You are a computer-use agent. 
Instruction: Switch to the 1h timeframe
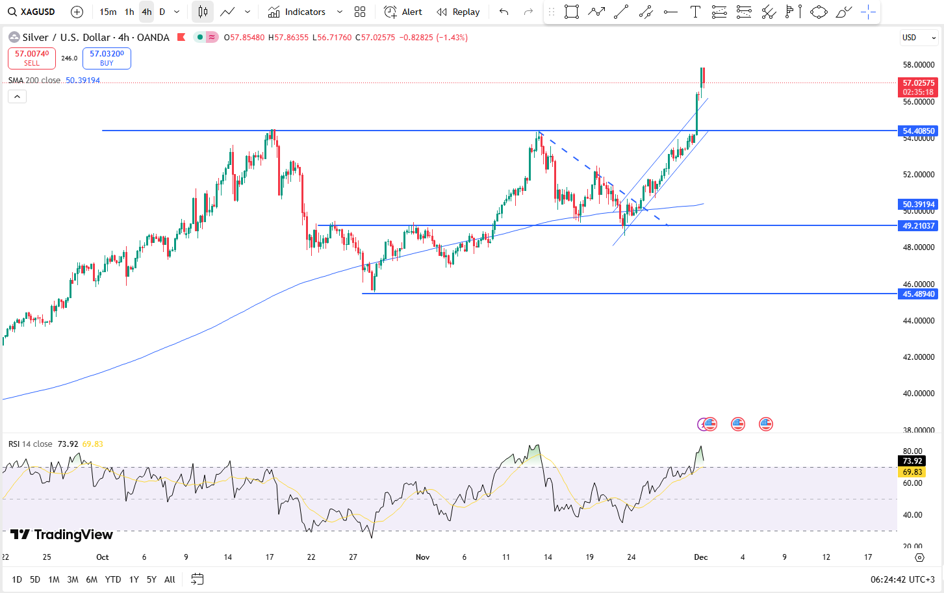coord(129,12)
